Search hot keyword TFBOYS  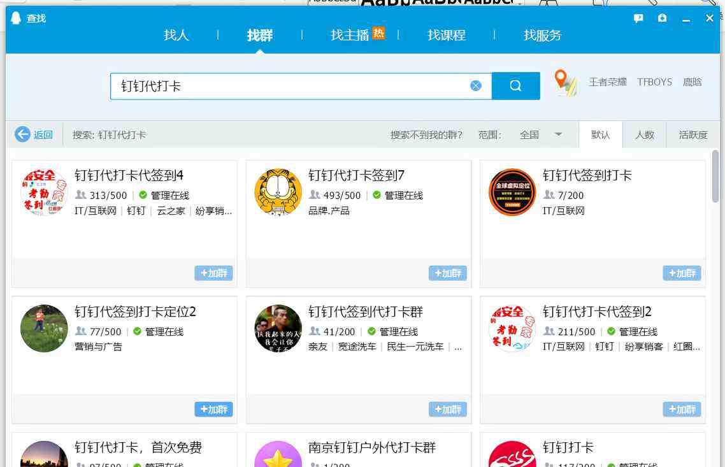[655, 82]
